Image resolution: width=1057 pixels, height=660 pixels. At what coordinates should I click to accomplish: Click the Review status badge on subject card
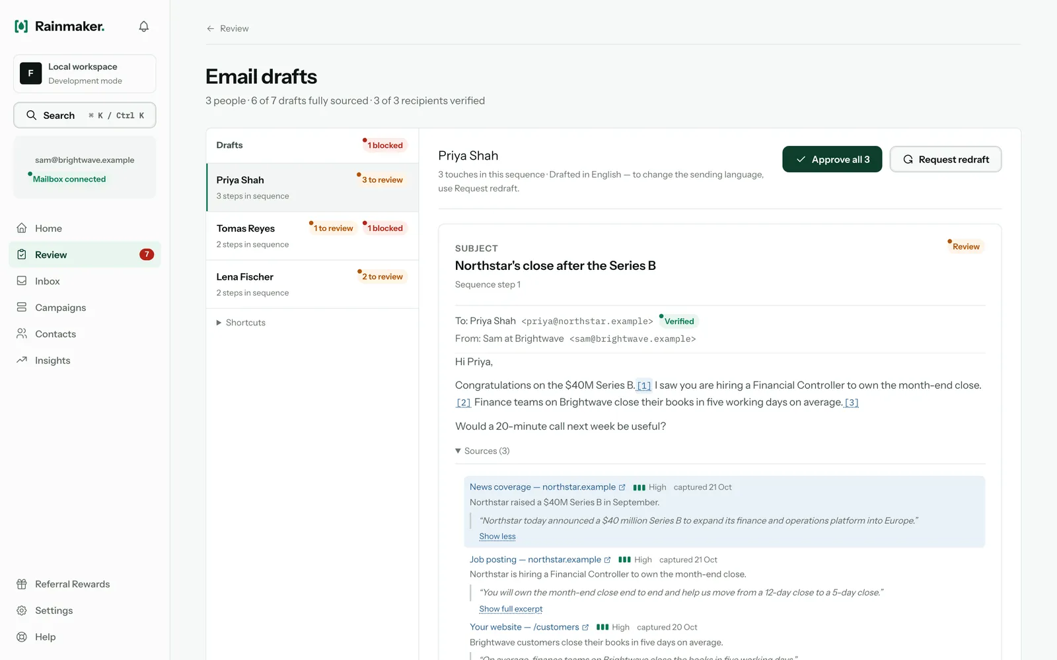point(966,246)
